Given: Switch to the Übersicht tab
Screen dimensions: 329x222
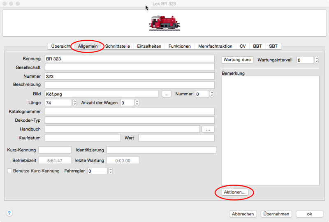Looking at the screenshot, I should [x=60, y=46].
